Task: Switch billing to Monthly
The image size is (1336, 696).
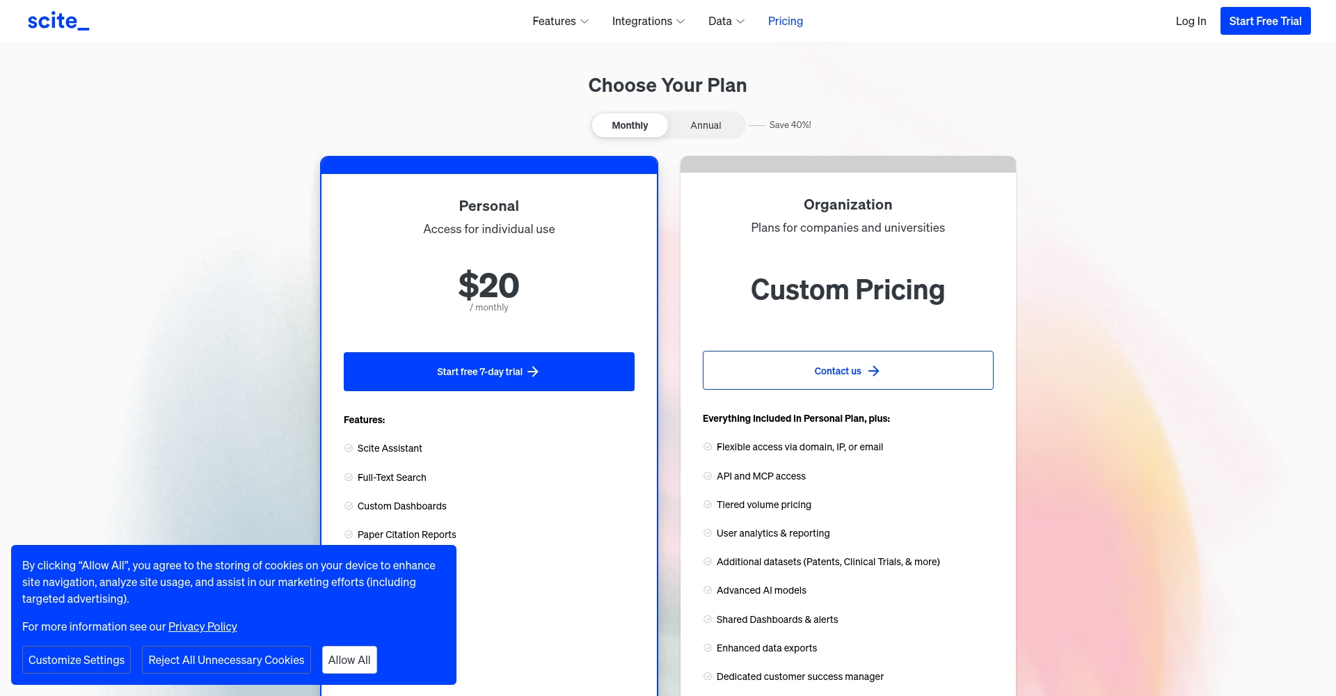Action: pos(630,125)
